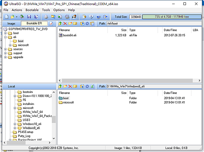
Task: Click the Open CD/DVD toolbar icon
Action: coord(22,17)
